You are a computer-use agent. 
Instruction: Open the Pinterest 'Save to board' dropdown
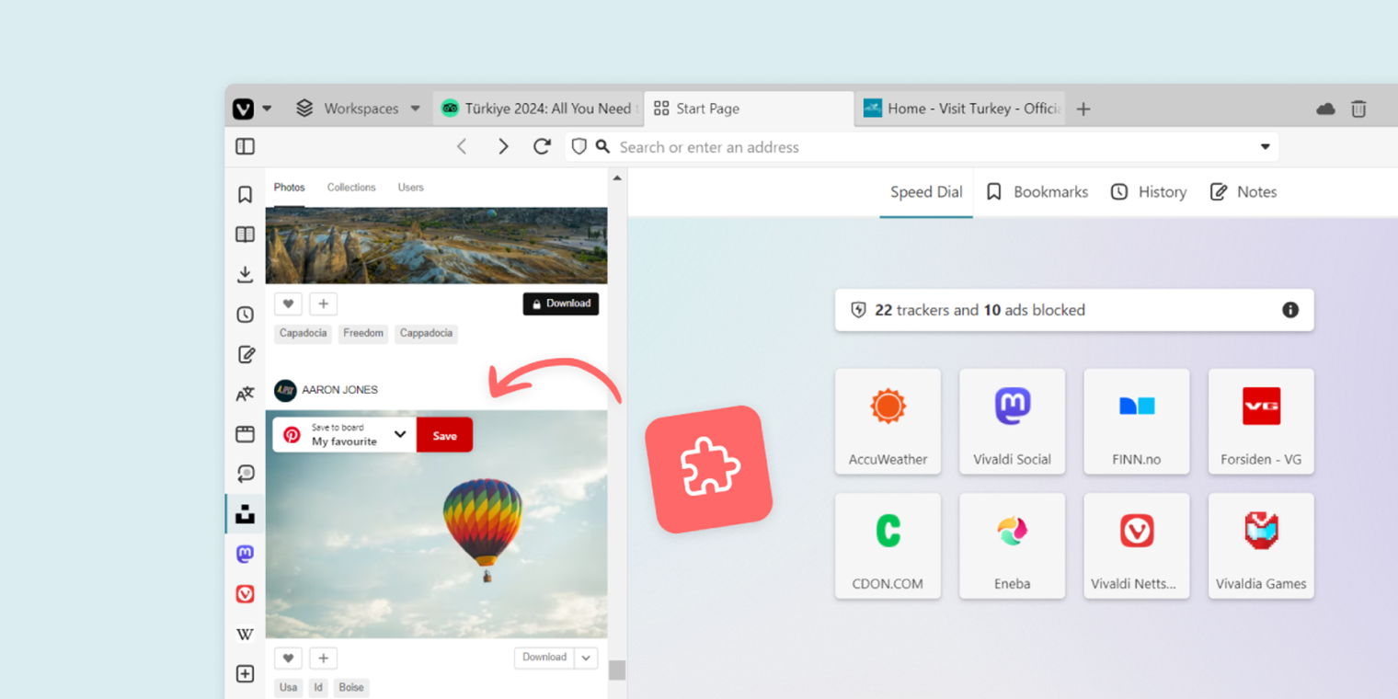(400, 434)
